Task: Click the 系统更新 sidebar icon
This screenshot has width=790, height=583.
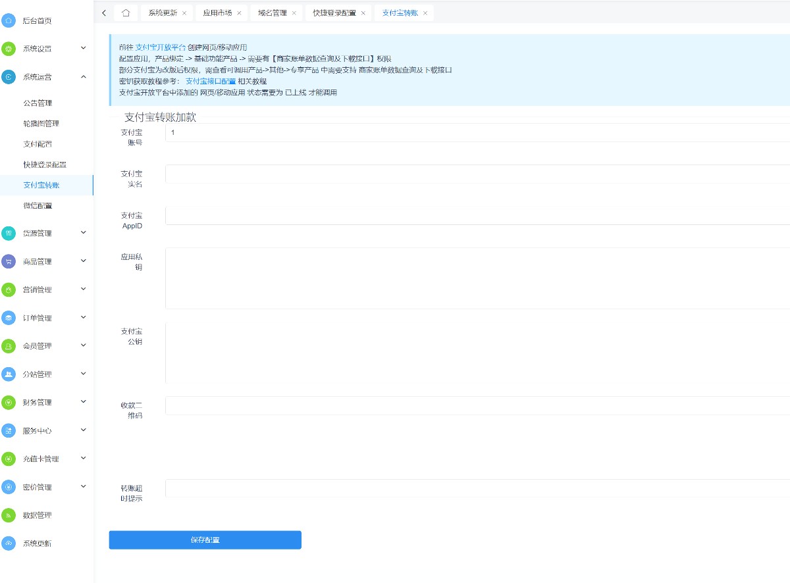Action: tap(9, 544)
